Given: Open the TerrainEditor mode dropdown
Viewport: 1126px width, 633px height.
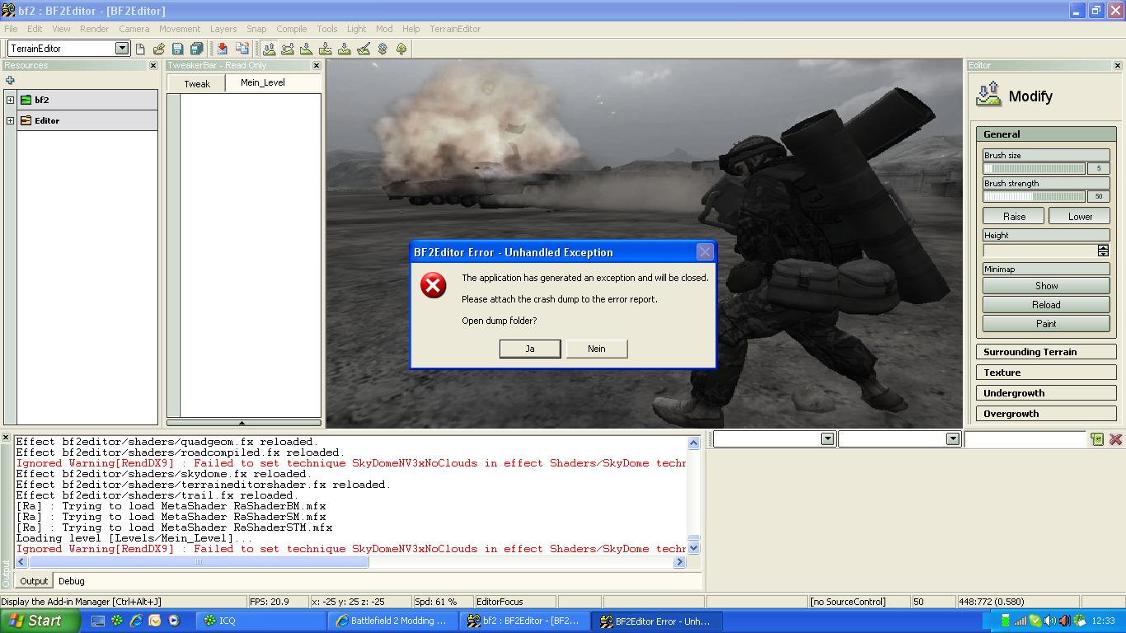Looking at the screenshot, I should point(121,48).
